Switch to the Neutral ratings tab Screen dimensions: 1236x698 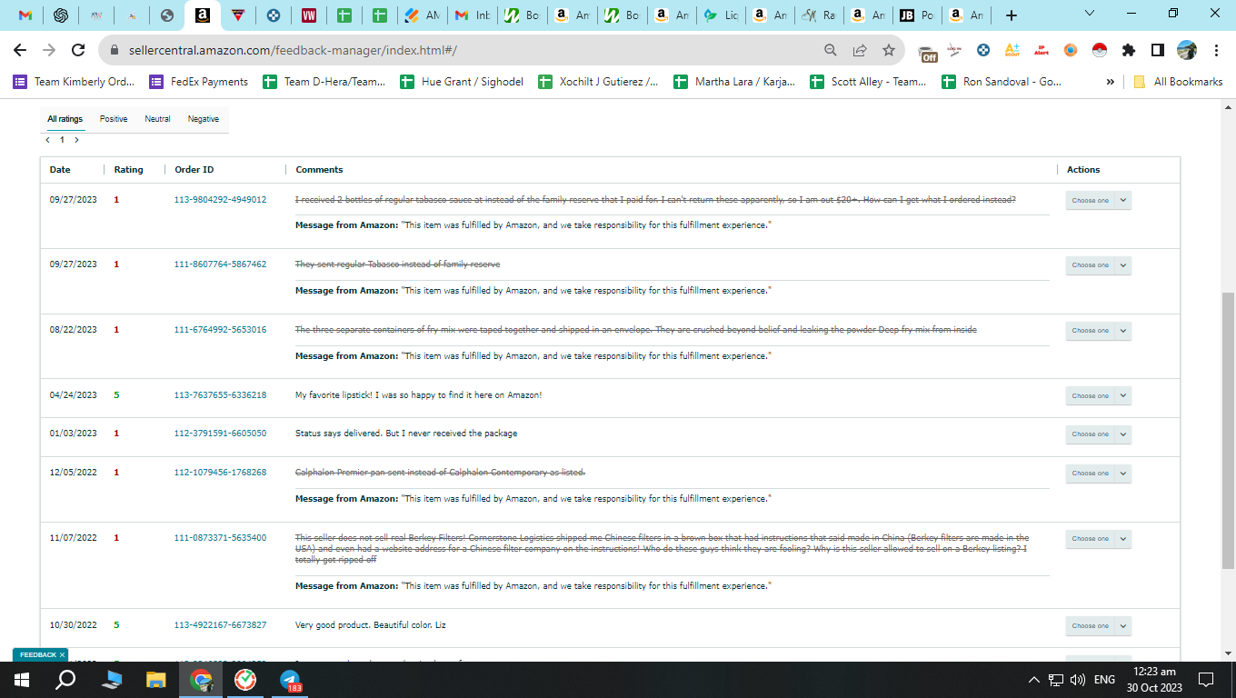(x=157, y=119)
